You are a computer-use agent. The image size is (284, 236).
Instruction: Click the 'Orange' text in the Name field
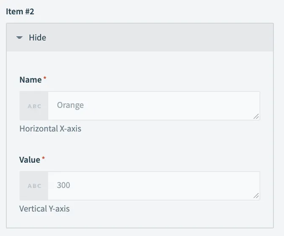point(70,105)
